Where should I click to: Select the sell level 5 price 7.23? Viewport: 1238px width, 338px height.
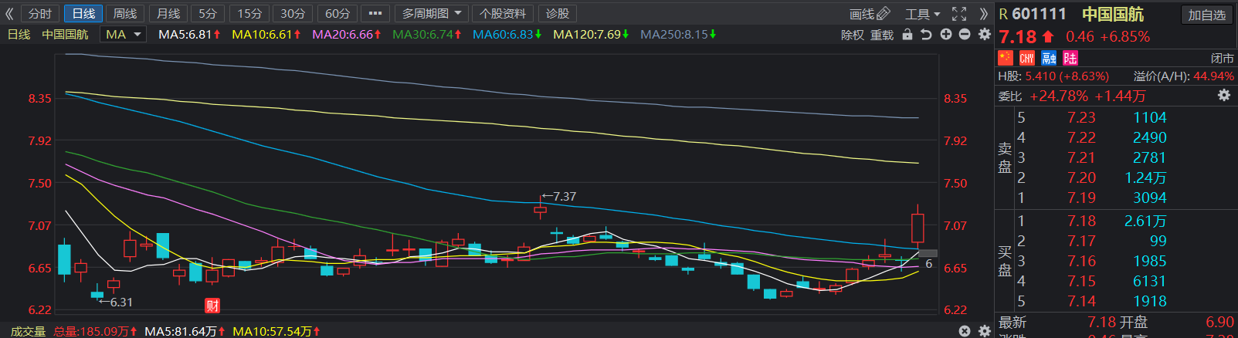point(1081,117)
